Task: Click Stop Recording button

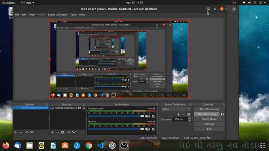Action: pyautogui.click(x=207, y=114)
